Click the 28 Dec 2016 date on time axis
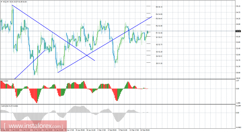This screenshot has width=242, height=132. [4, 130]
